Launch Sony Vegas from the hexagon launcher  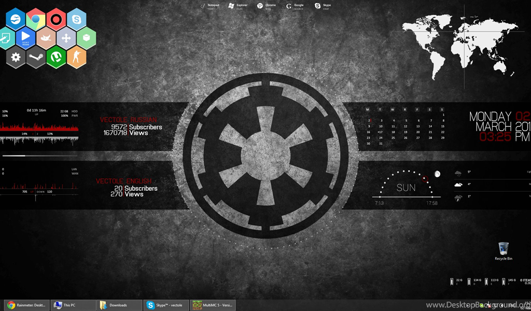click(26, 38)
